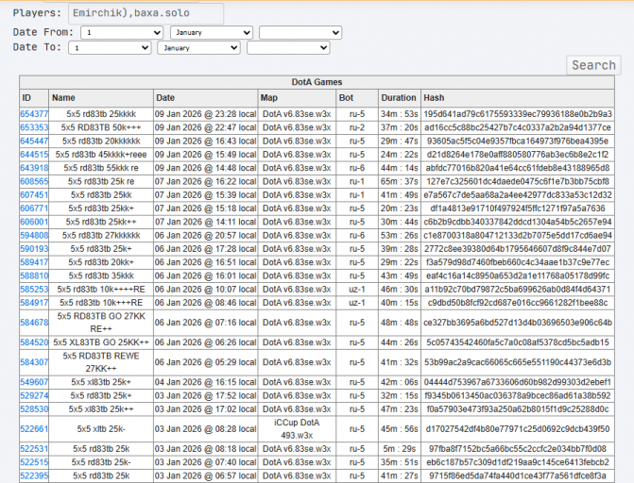Select game name '5x5 xltb 25k-'
634x483 pixels.
101,429
